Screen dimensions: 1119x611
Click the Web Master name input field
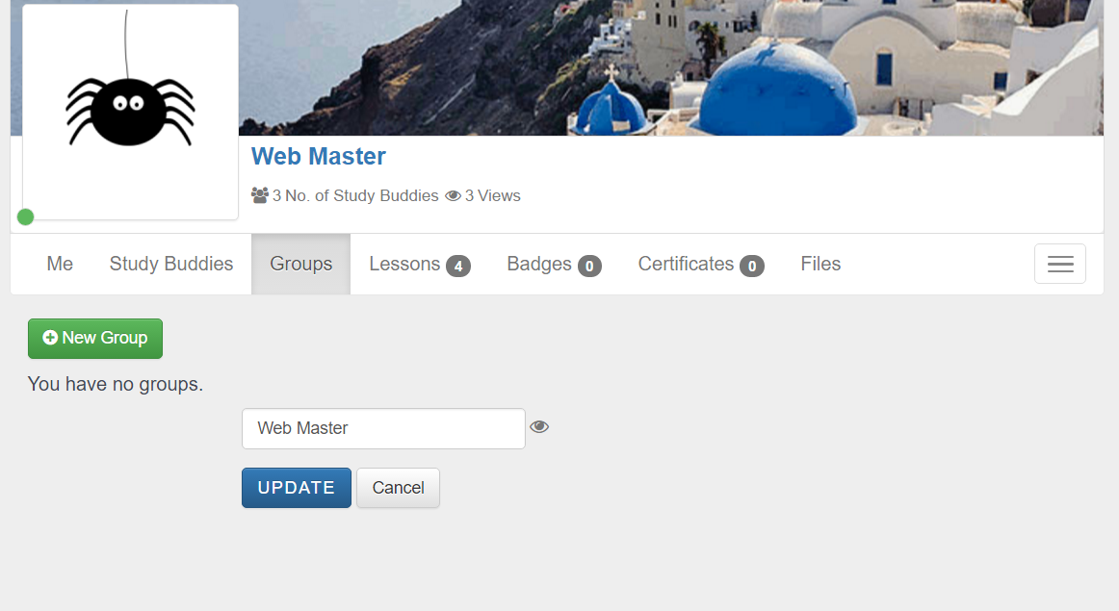pos(384,428)
